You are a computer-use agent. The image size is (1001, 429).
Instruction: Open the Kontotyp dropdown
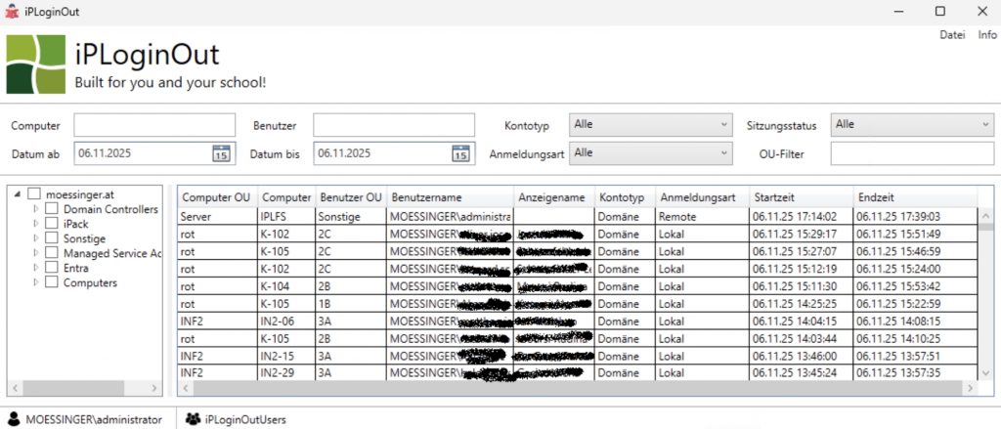[650, 125]
